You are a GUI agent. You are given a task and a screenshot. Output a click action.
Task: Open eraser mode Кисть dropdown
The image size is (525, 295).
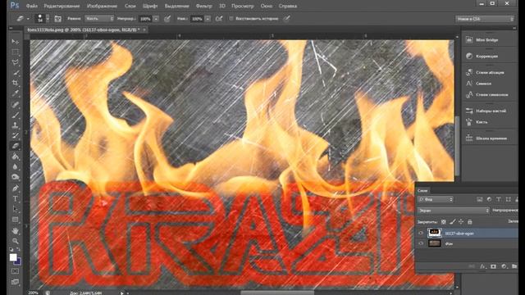click(x=99, y=19)
